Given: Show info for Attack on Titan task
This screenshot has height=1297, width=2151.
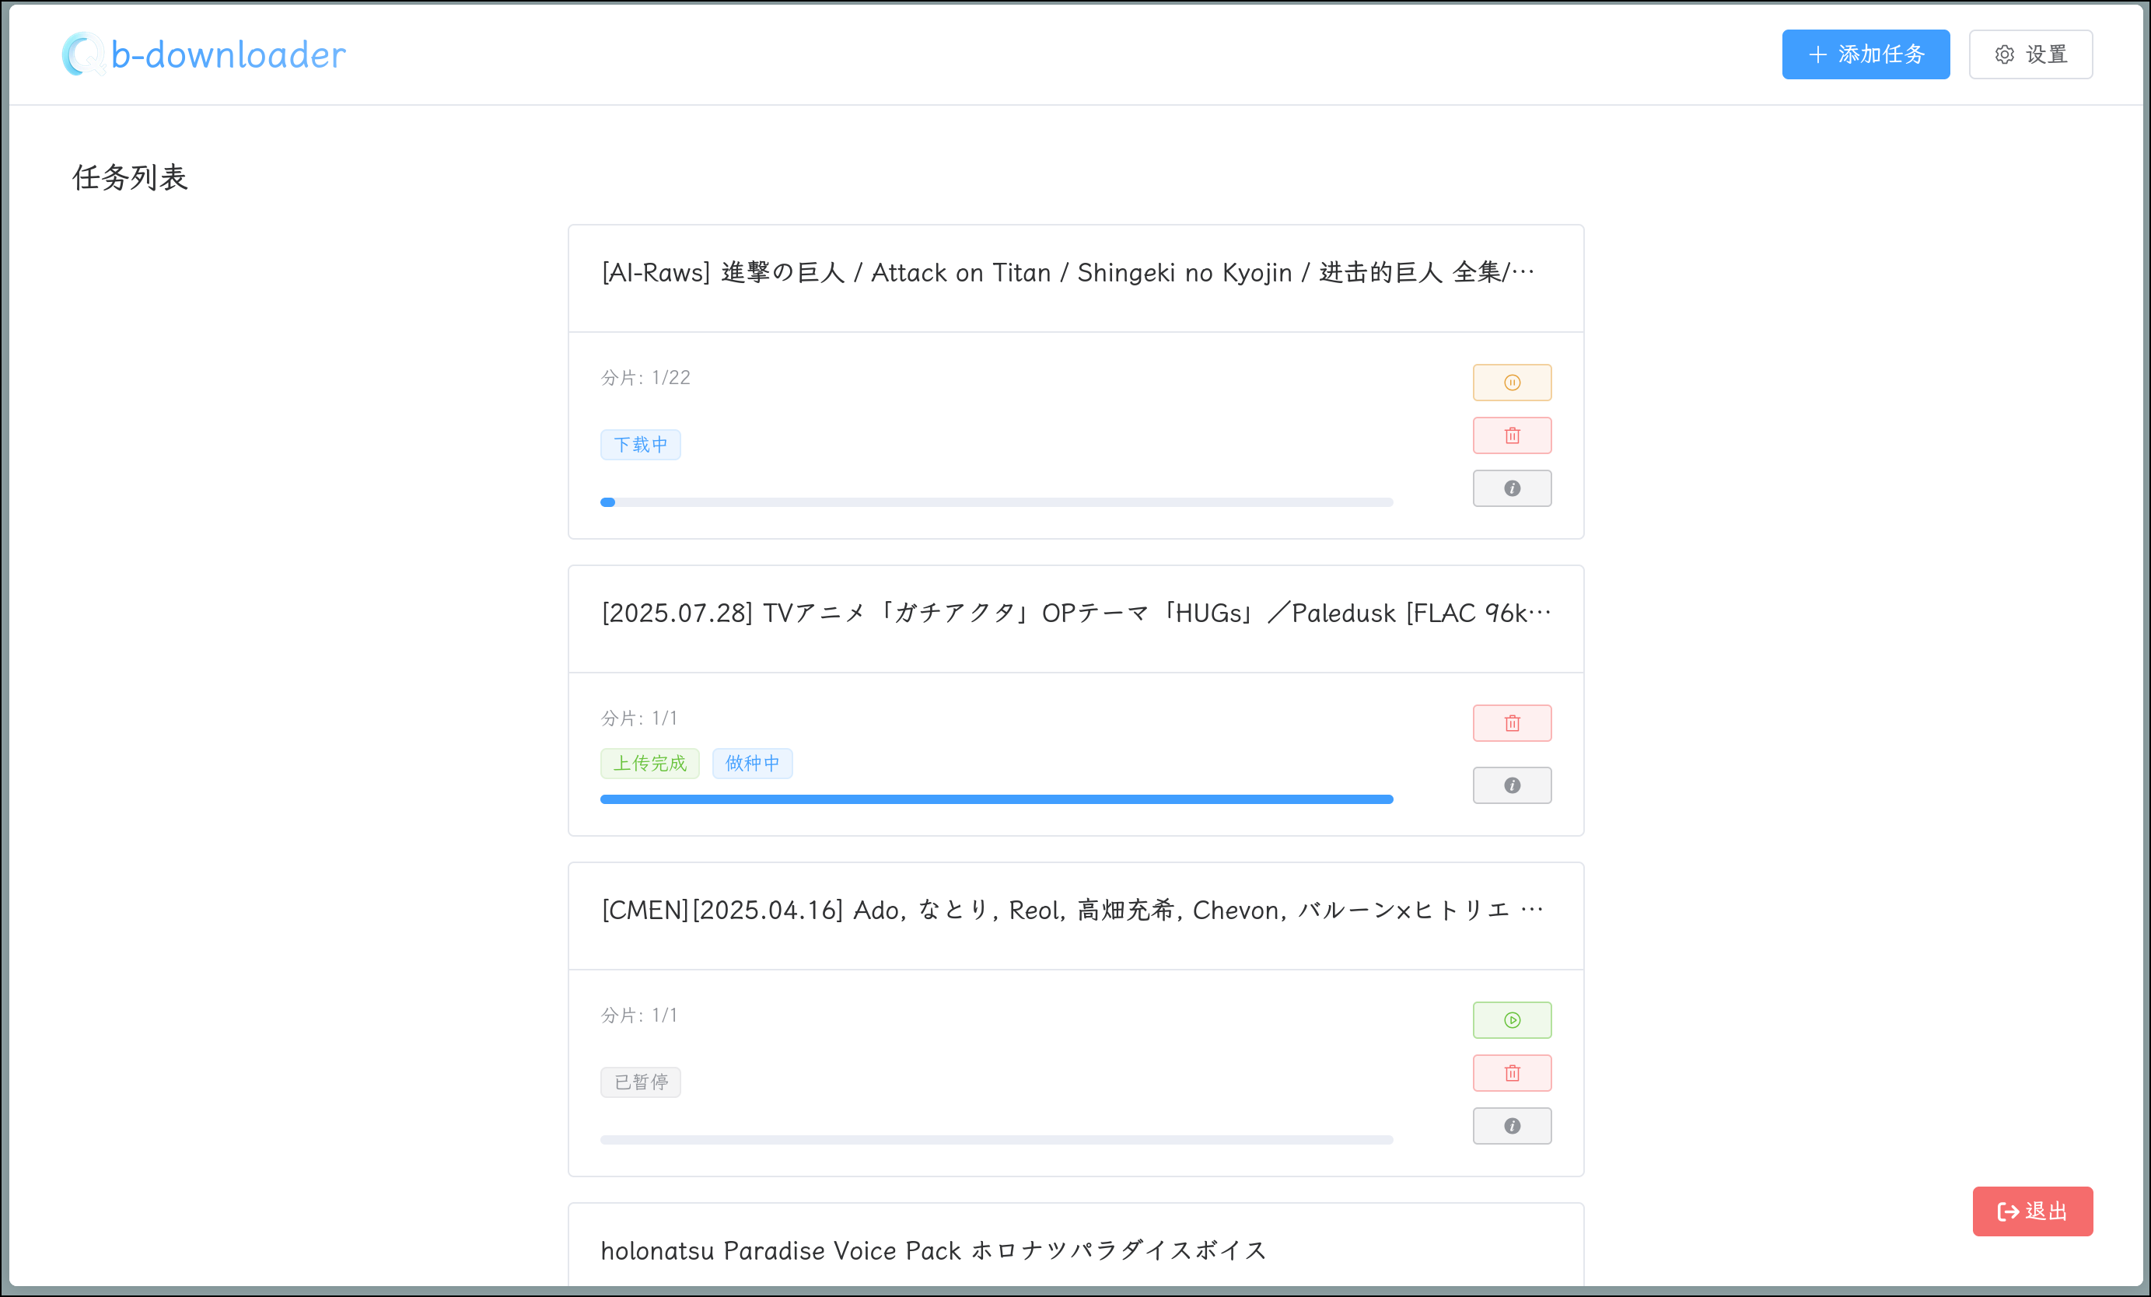Looking at the screenshot, I should click(1511, 489).
